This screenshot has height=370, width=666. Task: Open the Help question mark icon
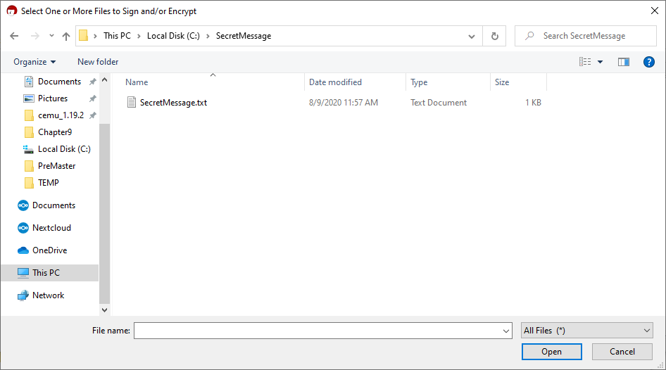point(649,62)
